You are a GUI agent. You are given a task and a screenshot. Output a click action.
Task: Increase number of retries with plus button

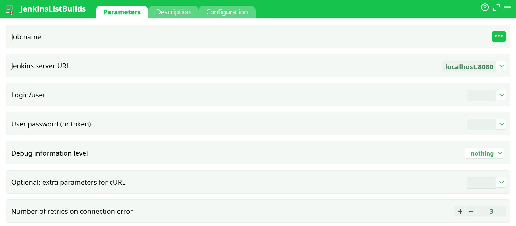click(x=460, y=211)
